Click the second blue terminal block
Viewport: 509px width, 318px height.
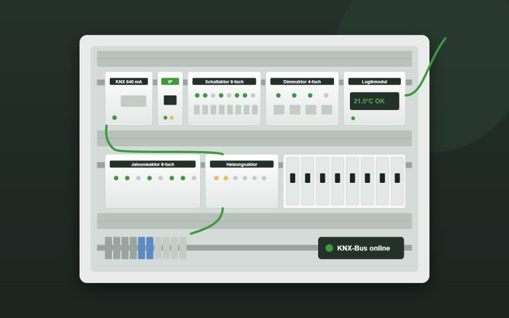click(x=150, y=248)
